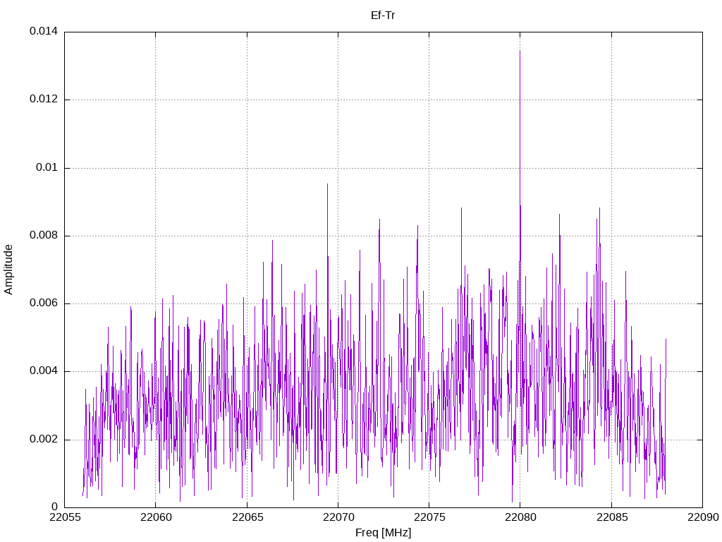Click the 0.002 y-axis tick label
Image resolution: width=722 pixels, height=542 pixels.
coord(43,439)
